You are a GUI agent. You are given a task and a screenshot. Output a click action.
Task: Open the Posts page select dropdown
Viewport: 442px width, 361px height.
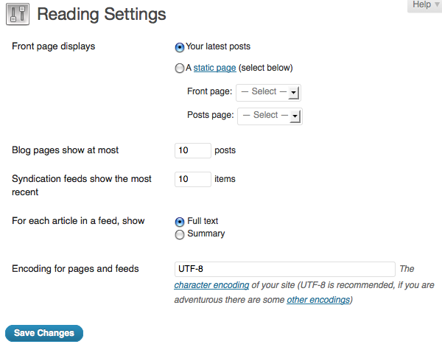click(270, 116)
